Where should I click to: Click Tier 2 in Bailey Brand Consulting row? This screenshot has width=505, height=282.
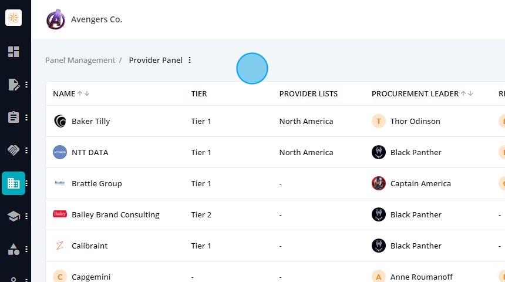click(201, 214)
